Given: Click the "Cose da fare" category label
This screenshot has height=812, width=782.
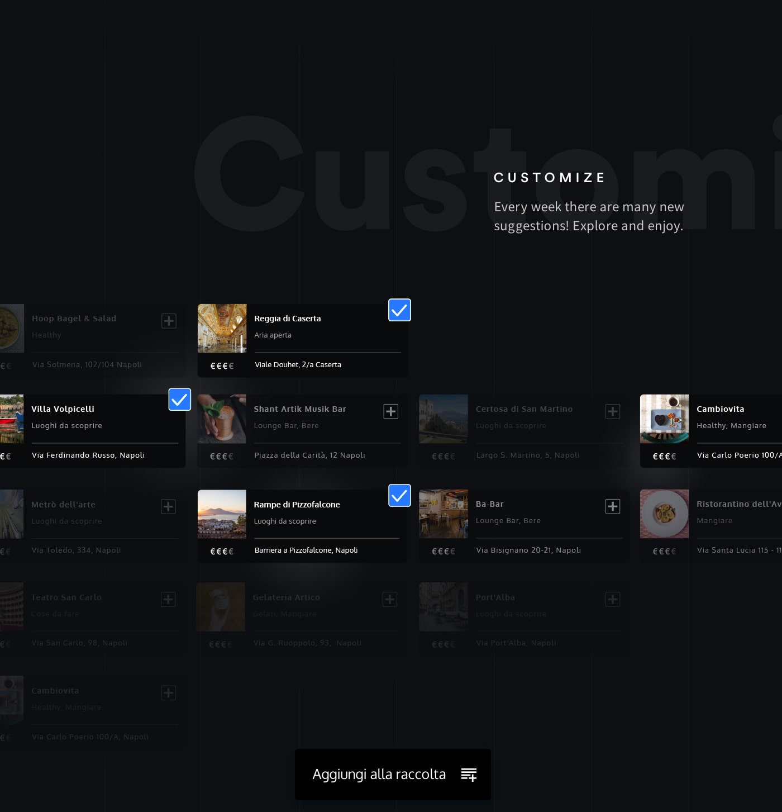Looking at the screenshot, I should tap(55, 614).
